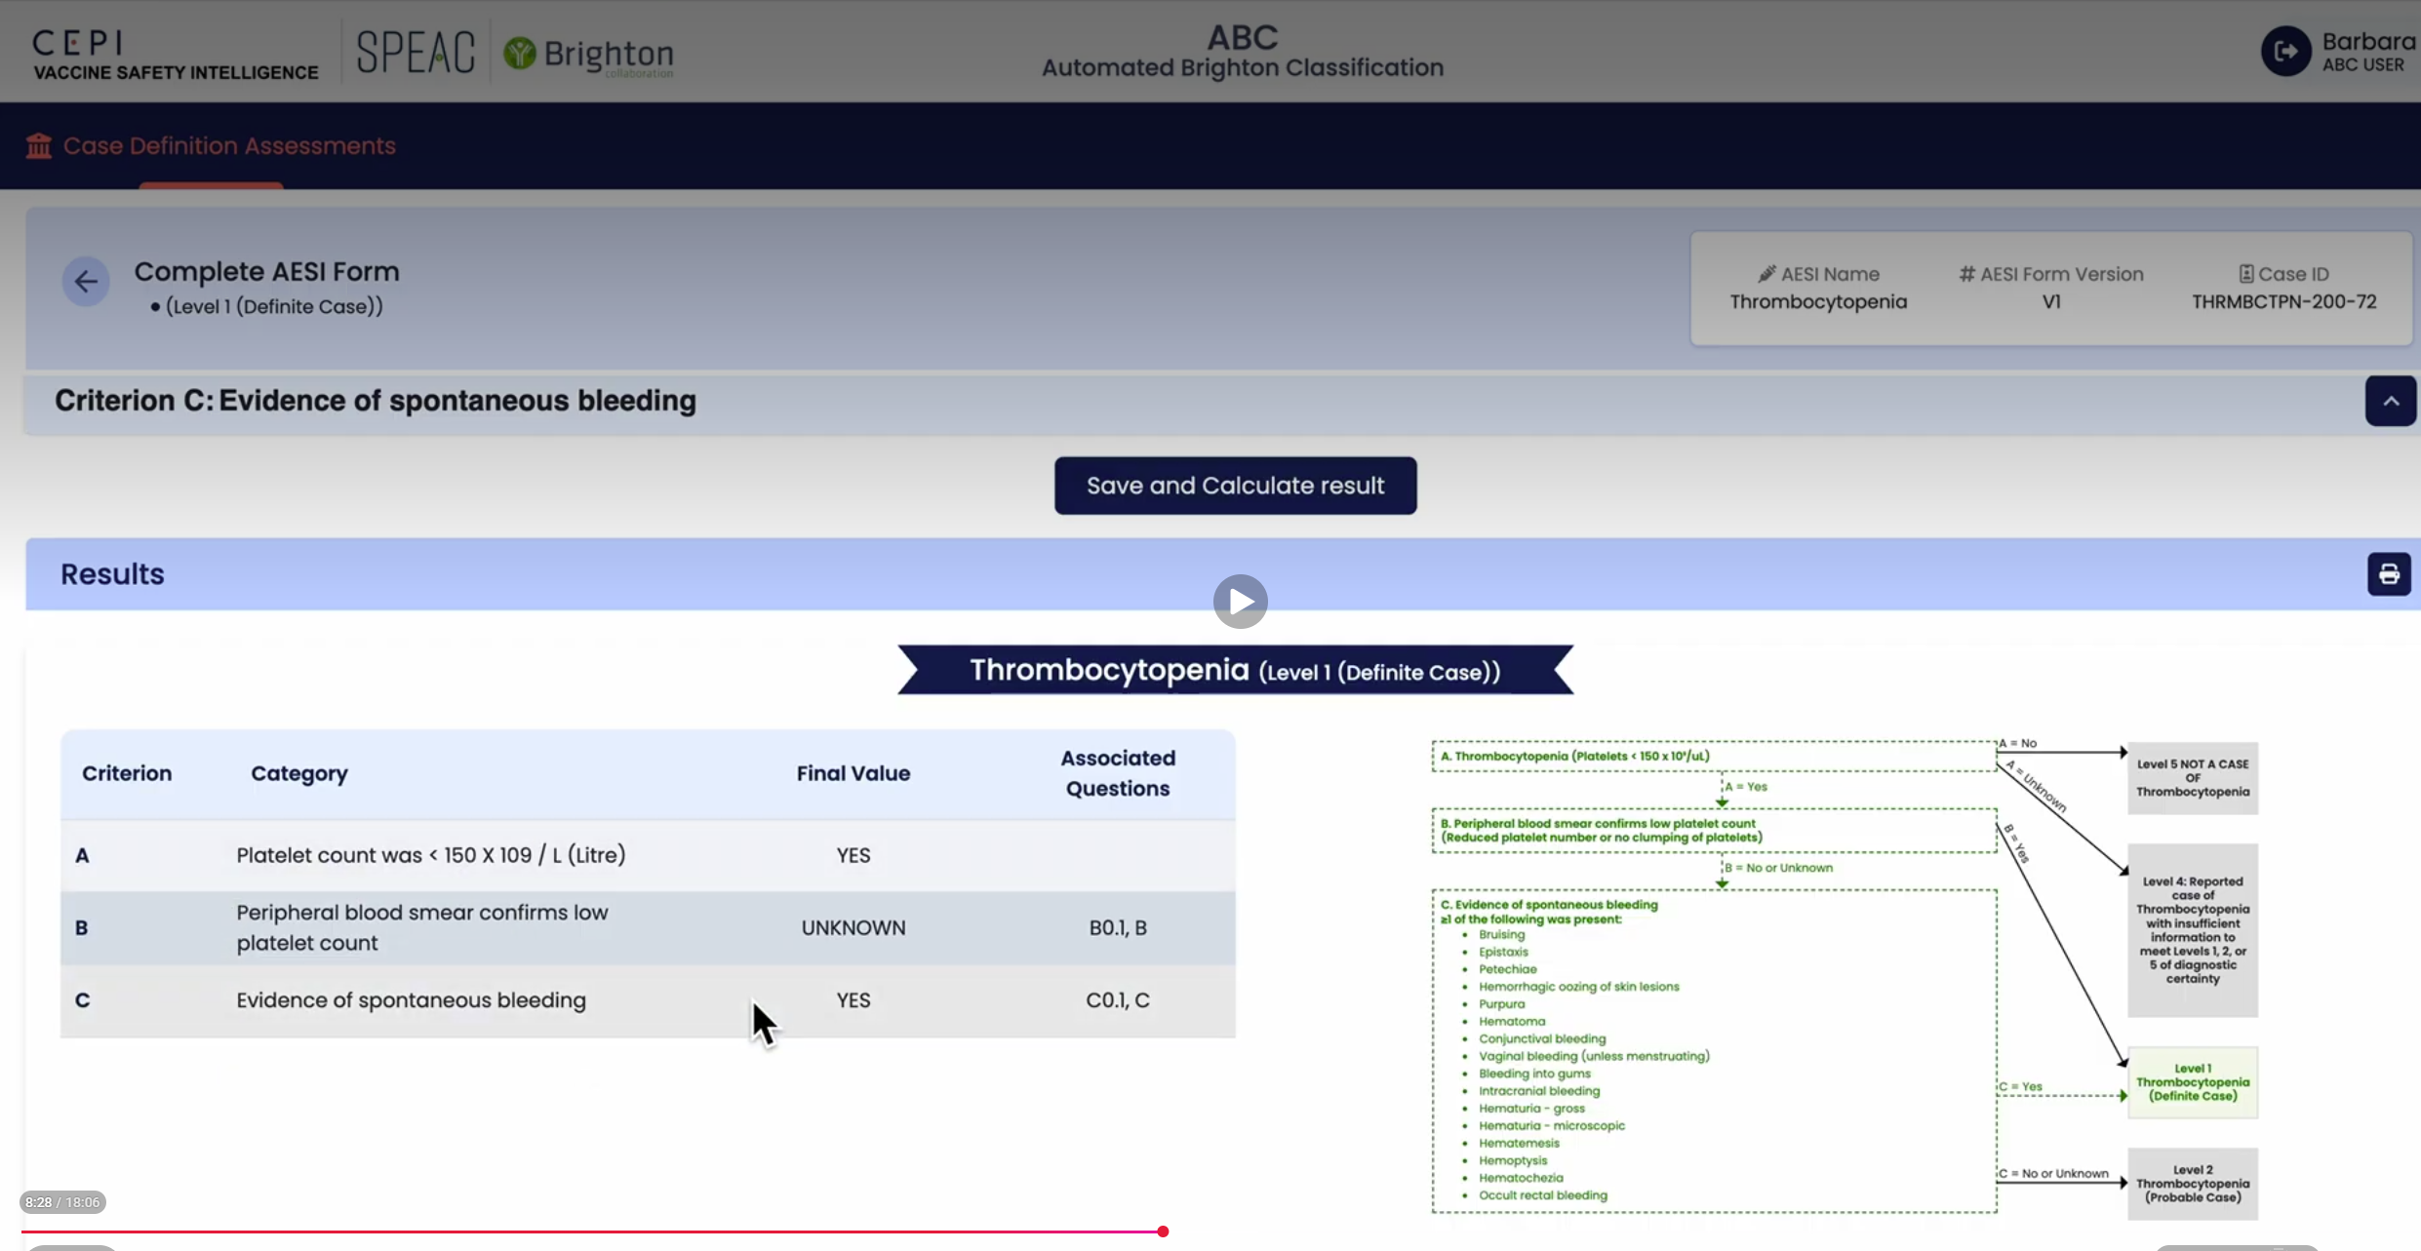Click YES final value for criterion C

click(853, 1000)
